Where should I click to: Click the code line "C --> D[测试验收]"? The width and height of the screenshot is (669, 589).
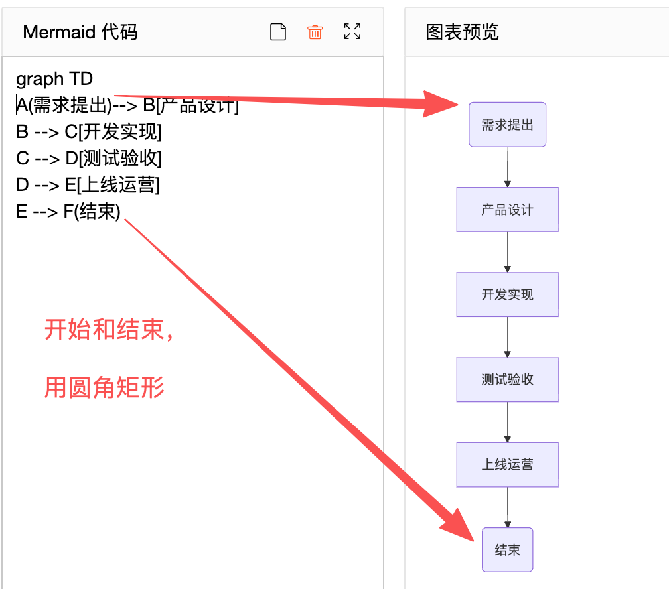pos(89,159)
